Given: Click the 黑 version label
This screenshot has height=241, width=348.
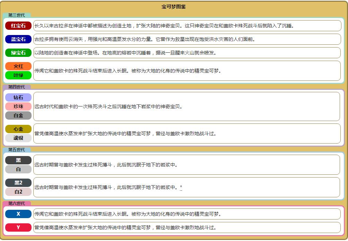Looking at the screenshot, I should coord(18,160).
